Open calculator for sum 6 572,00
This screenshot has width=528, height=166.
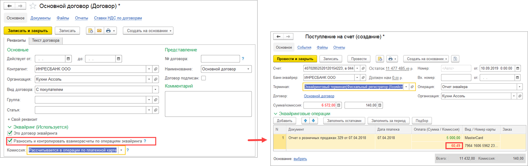pos(339,105)
